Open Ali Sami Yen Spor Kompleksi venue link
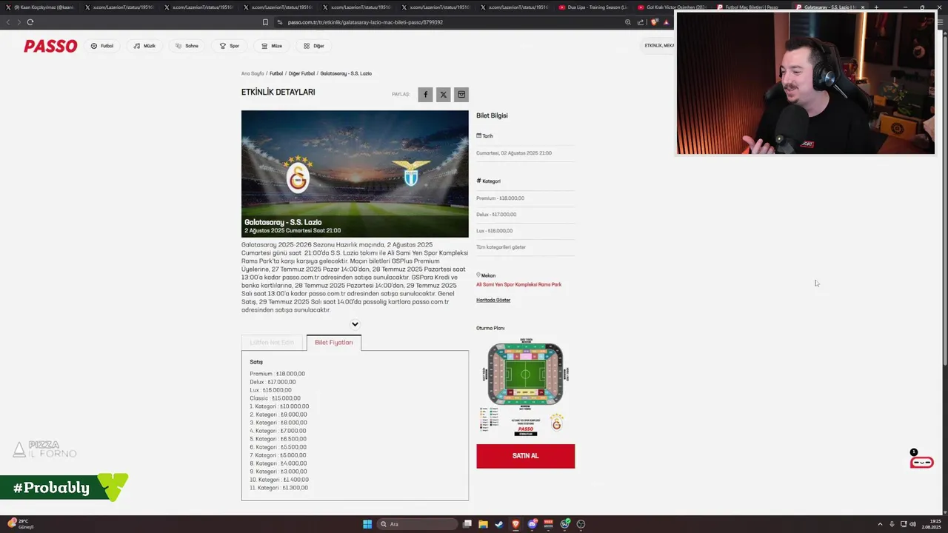 (x=518, y=284)
